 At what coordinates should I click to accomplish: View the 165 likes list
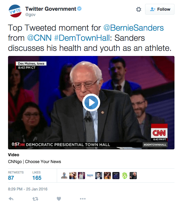(37, 178)
